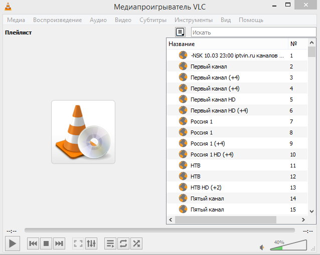Open the Воспроизведение menu
Image resolution: width=320 pixels, height=255 pixels.
coord(57,20)
